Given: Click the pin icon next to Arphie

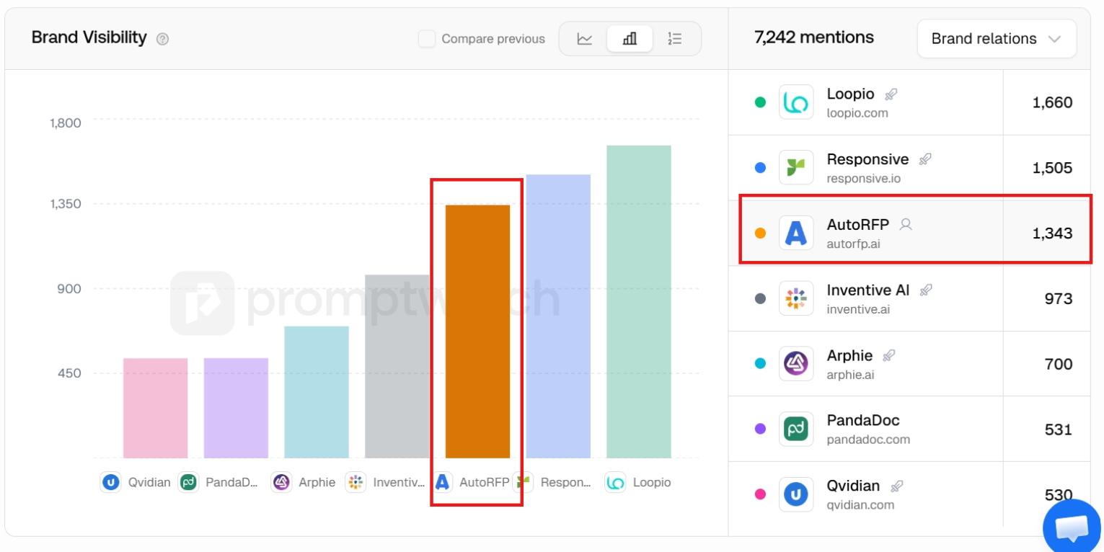Looking at the screenshot, I should pyautogui.click(x=889, y=356).
